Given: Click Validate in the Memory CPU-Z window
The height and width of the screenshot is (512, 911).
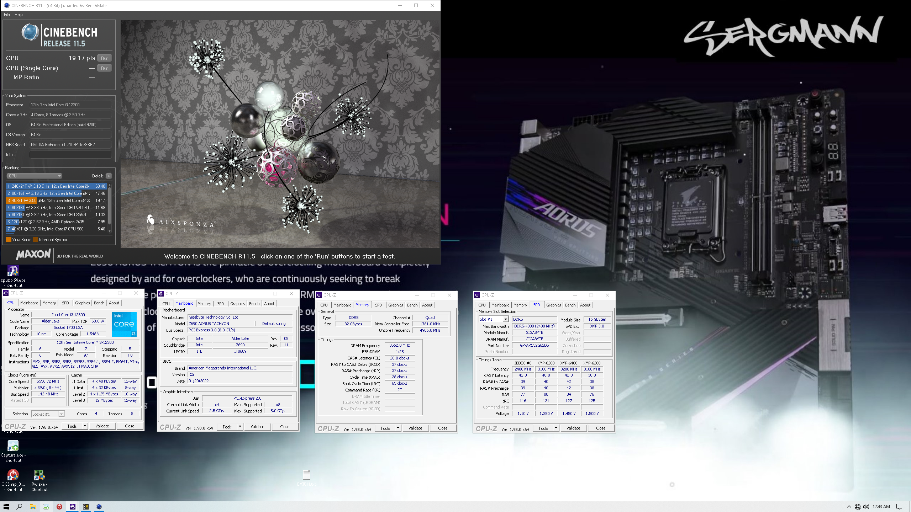Looking at the screenshot, I should point(415,428).
